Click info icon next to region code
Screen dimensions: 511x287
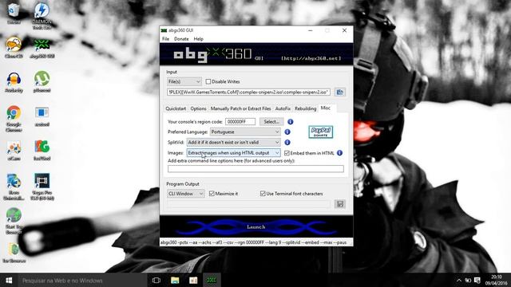tap(291, 122)
